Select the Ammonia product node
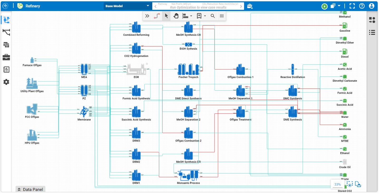This screenshot has height=195, width=380. point(345,125)
